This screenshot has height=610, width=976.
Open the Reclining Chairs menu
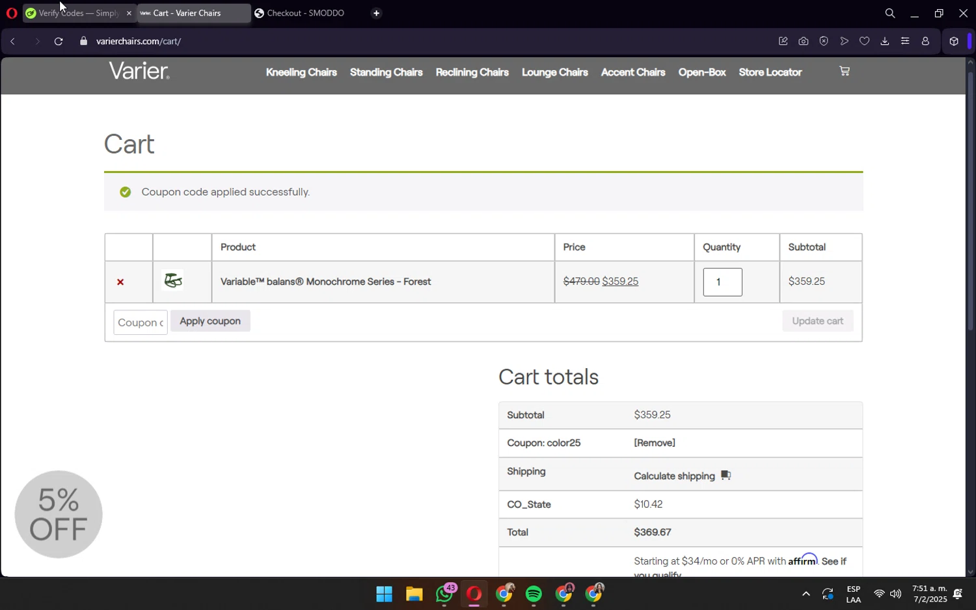point(472,72)
